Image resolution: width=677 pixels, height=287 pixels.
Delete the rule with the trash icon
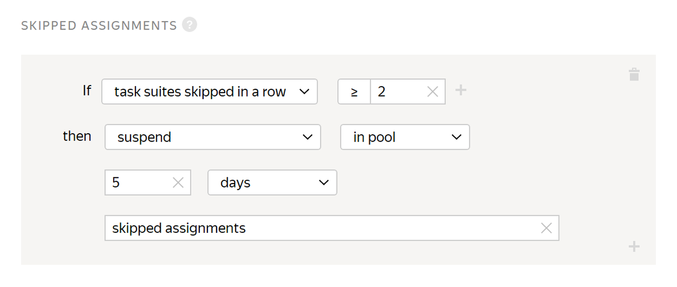pos(634,74)
